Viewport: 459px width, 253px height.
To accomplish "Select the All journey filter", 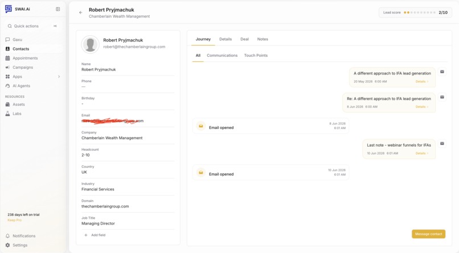I will tap(198, 56).
